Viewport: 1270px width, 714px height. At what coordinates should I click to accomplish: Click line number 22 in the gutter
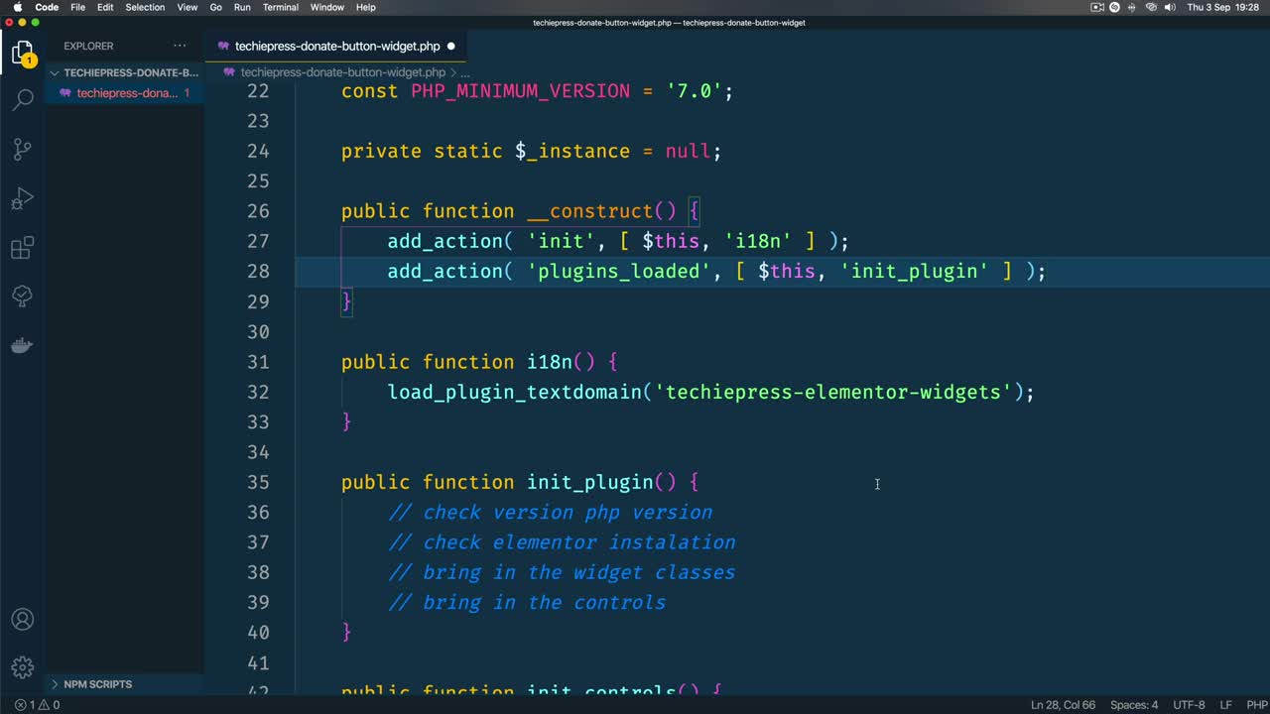coord(258,91)
